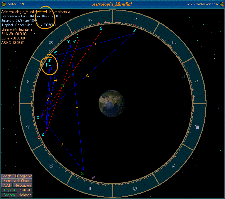Click the Jupiter glyph at chart bottom
The image size is (225, 199).
82,174
